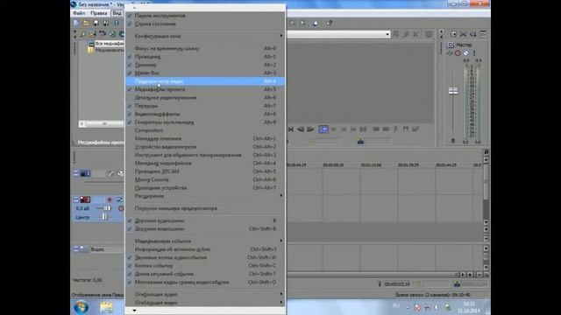Viewport: 561px width, 315px height.
Task: Open Менеджер плагинов (Ctrl+Alt+1)
Action: [206, 138]
